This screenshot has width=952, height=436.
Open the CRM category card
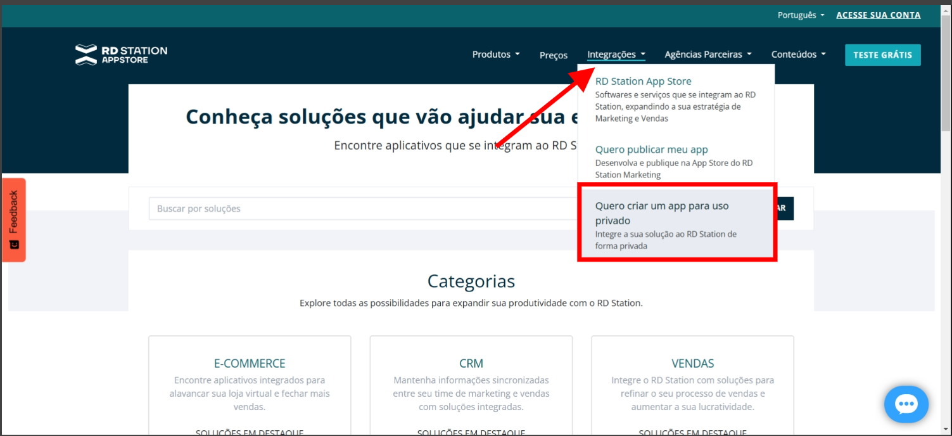click(x=471, y=385)
